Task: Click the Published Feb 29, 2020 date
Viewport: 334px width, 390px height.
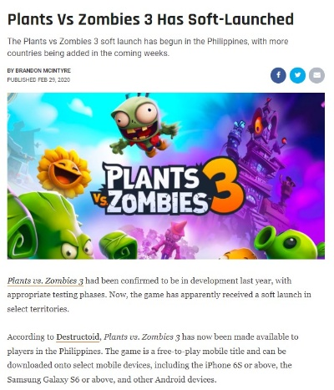Action: click(38, 80)
